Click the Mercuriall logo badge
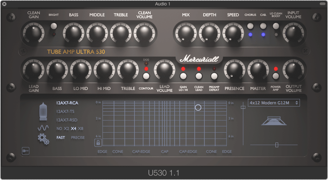 (x=199, y=59)
